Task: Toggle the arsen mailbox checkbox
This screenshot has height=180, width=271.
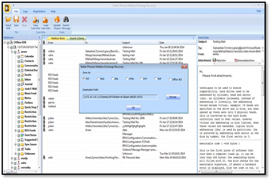Action: 15,52
